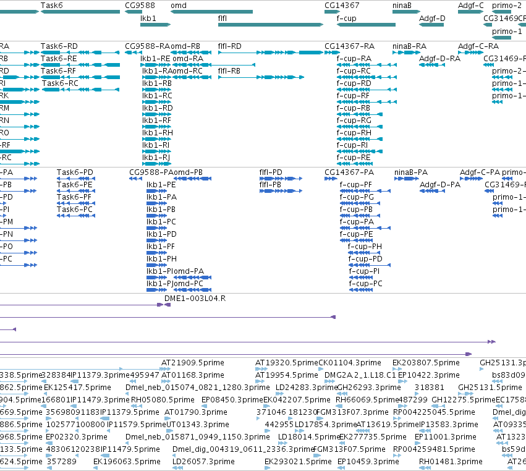Click the Task6-PD protein label
526x471 pixels.
pyautogui.click(x=75, y=172)
